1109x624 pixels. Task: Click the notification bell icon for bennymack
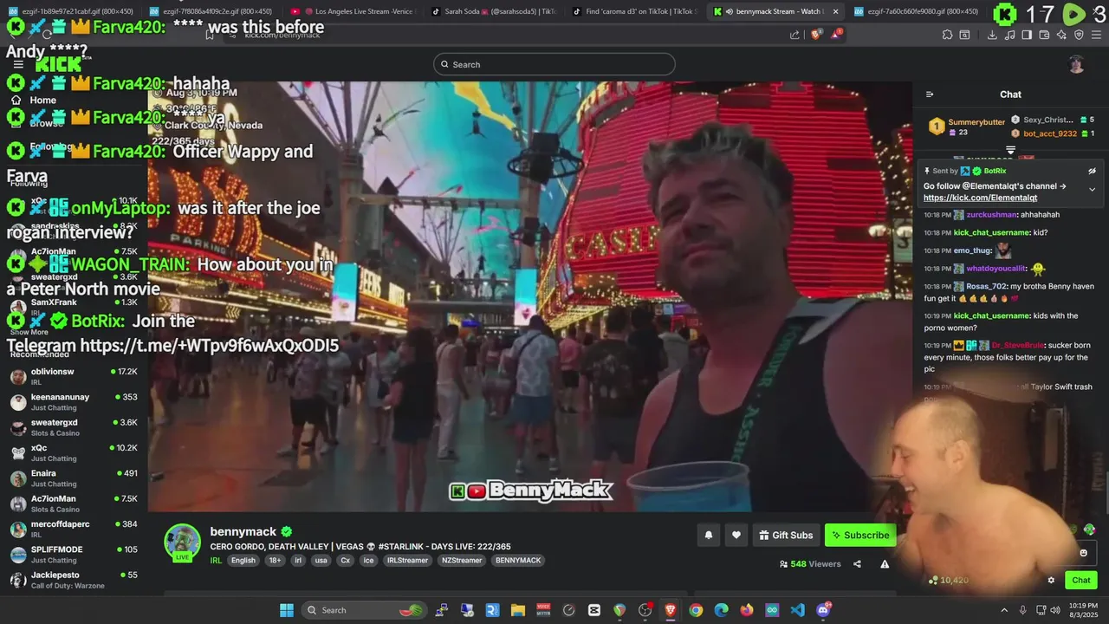click(x=708, y=535)
